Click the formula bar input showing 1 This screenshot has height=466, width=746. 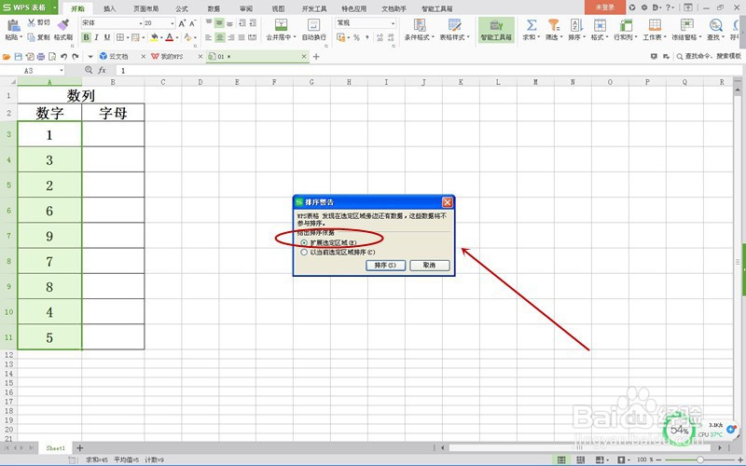428,71
